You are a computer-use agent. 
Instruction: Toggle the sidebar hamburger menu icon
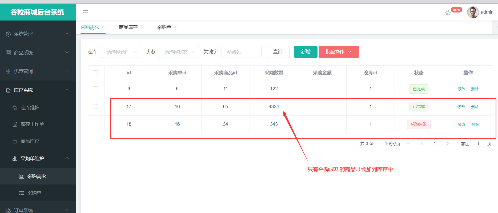[85, 12]
